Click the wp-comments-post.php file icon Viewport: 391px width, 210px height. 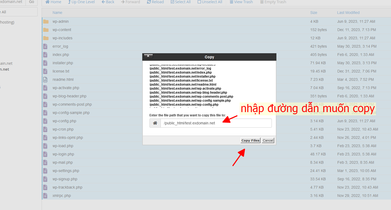(45, 104)
